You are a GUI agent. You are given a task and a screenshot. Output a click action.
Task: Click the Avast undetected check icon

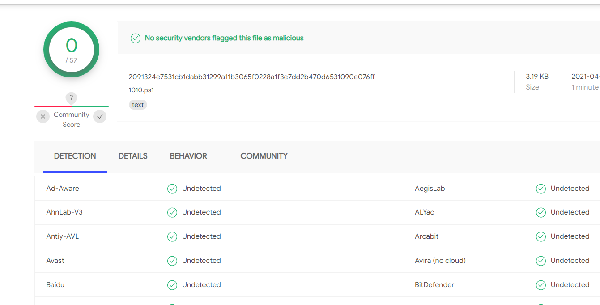click(x=172, y=261)
